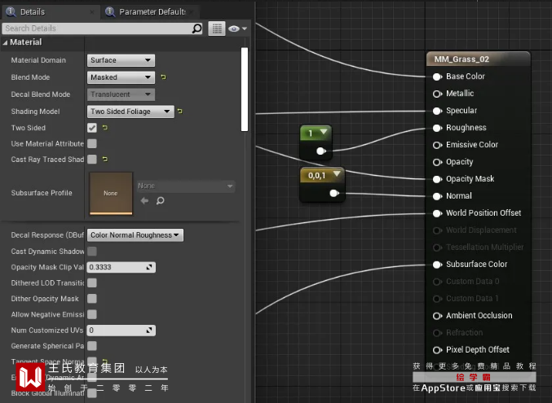Select the MM_Grass_02 node title

(x=461, y=59)
